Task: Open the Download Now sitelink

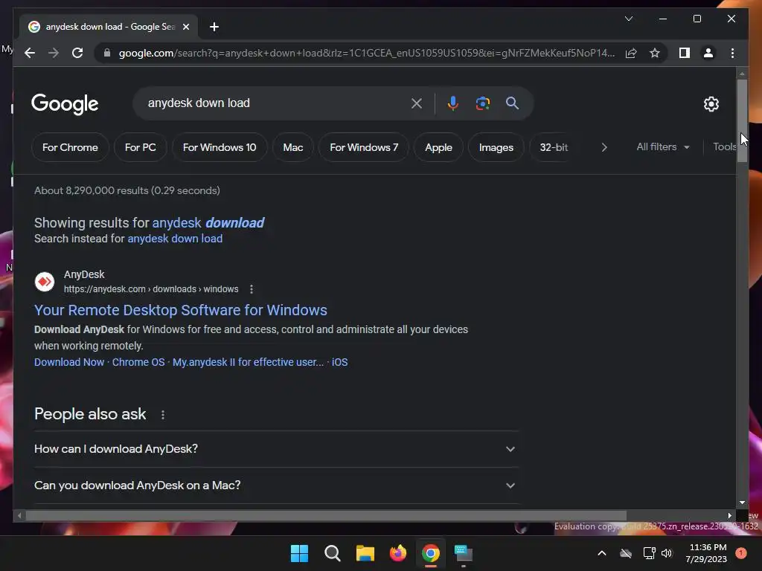Action: (69, 362)
